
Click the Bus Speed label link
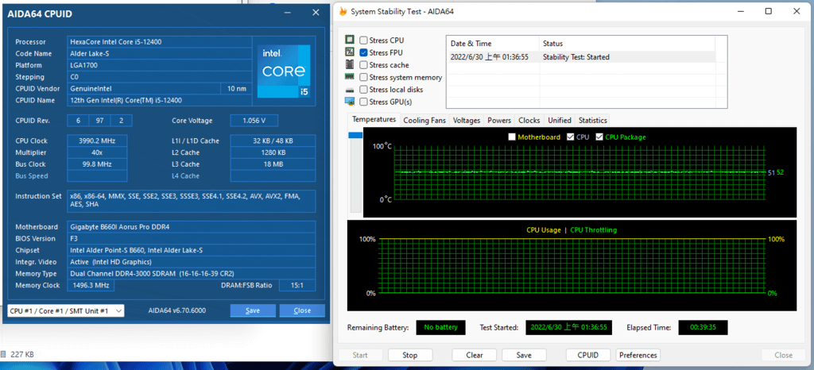tap(32, 175)
